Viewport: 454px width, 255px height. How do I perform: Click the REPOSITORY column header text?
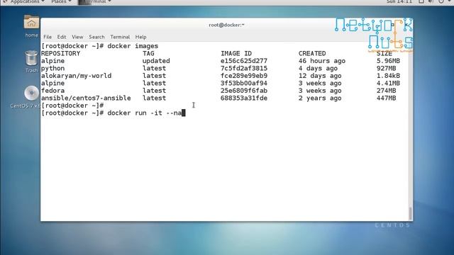tap(60, 54)
